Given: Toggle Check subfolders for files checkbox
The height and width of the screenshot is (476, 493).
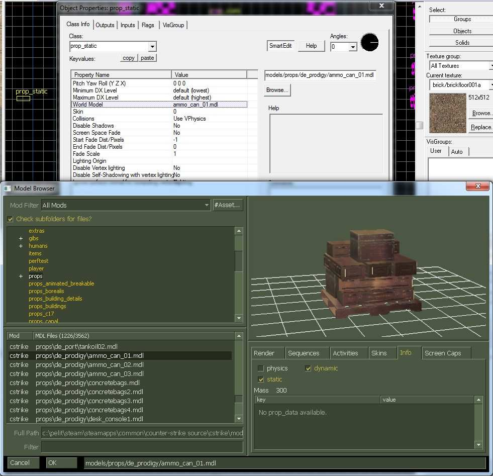Looking at the screenshot, I should click(10, 219).
